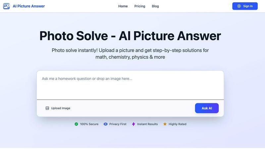Click the Instant Results badge text
The width and height of the screenshot is (265, 149).
[x=147, y=124]
